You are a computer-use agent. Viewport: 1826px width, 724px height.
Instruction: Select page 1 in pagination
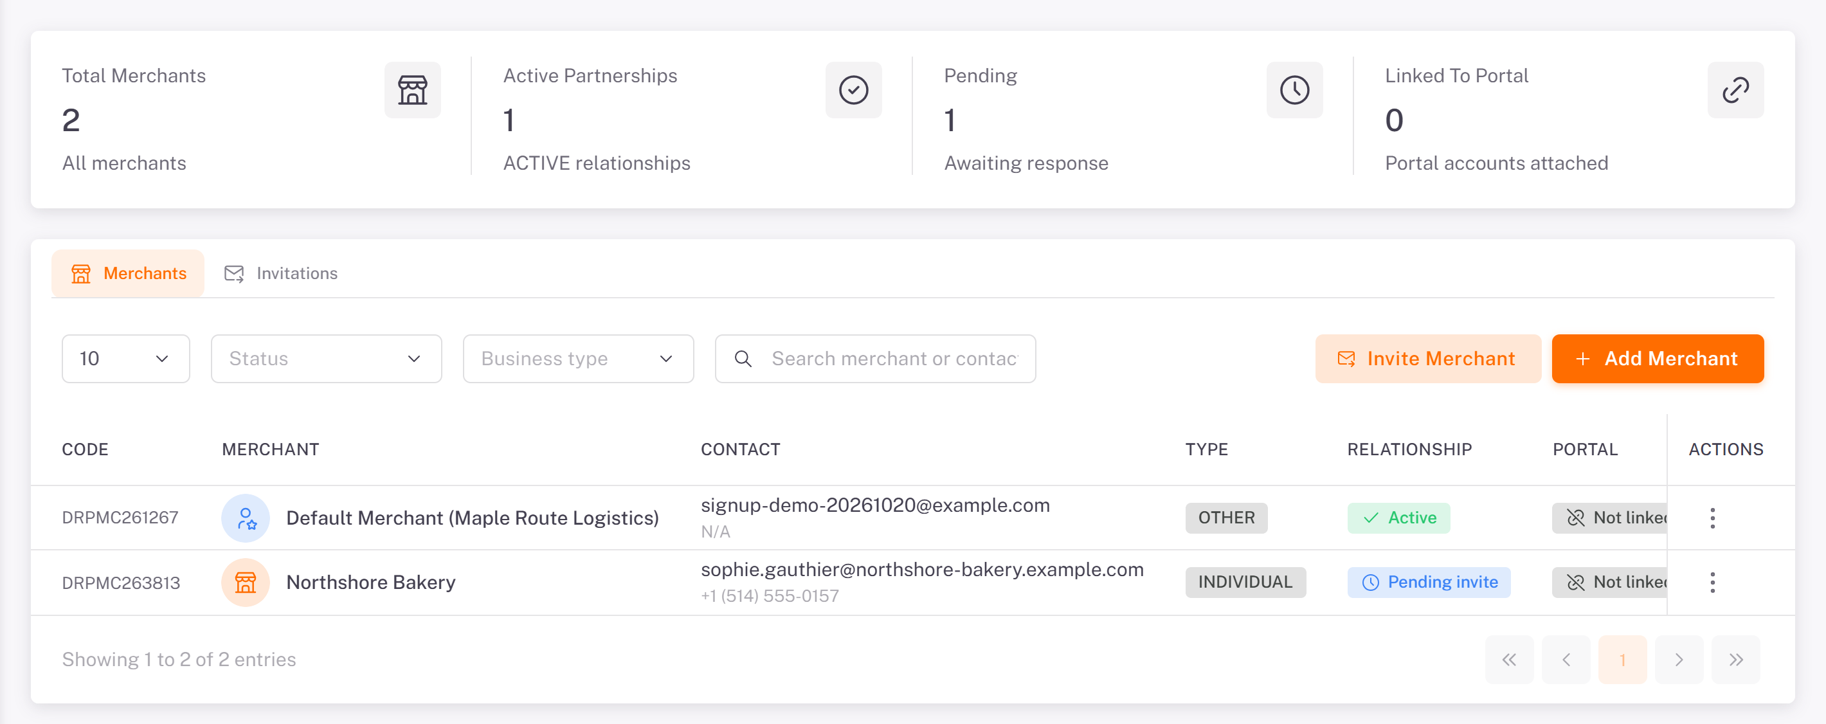(x=1622, y=660)
